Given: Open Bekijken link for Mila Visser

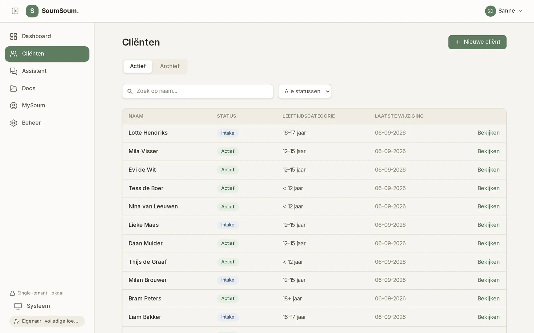Looking at the screenshot, I should tap(488, 151).
